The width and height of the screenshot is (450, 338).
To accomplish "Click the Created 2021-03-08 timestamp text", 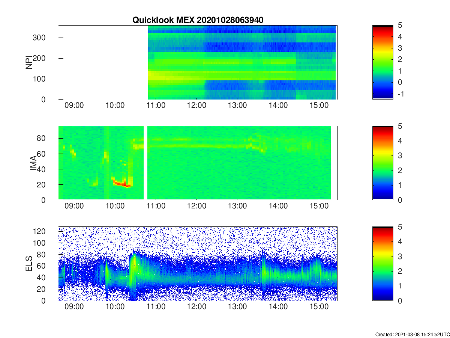I will [412, 334].
